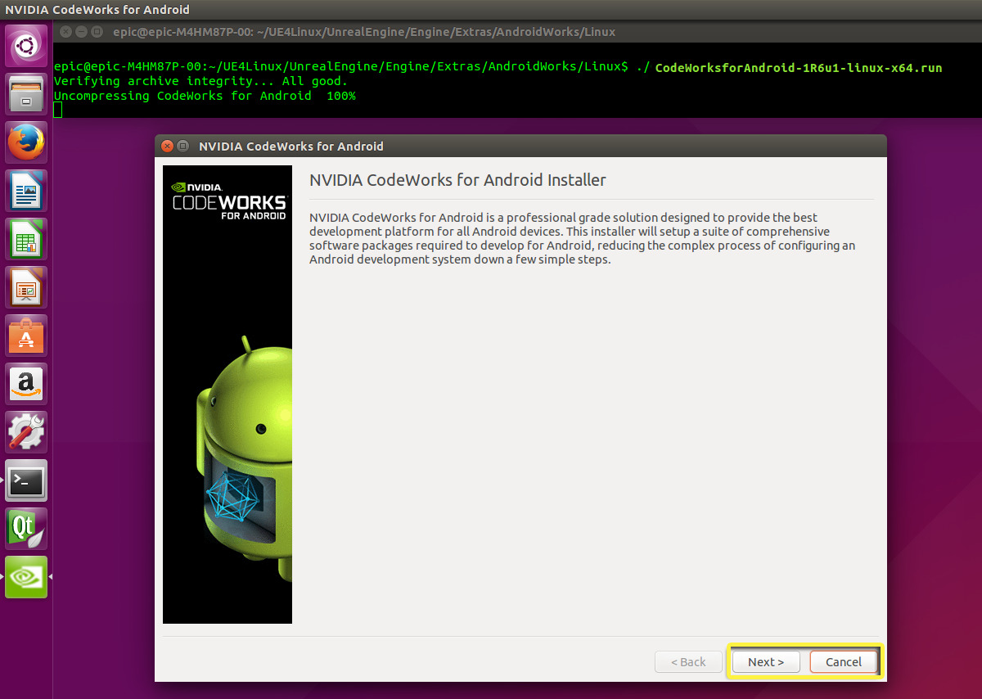Launch LibreOffice Impress
This screenshot has height=699, width=982.
click(x=25, y=286)
